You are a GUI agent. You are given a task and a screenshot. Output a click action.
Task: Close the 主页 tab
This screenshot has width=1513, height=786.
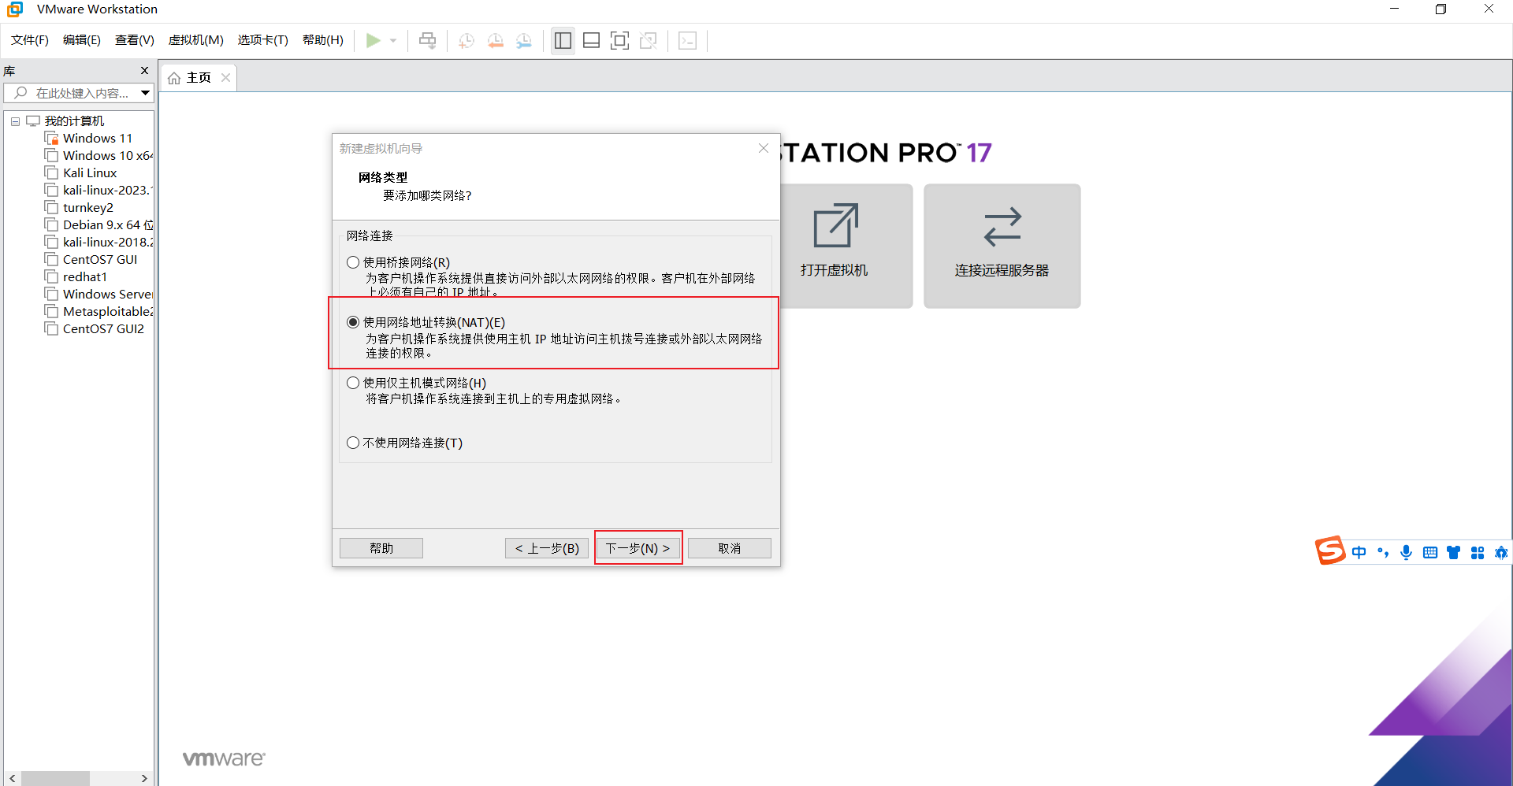(x=225, y=77)
